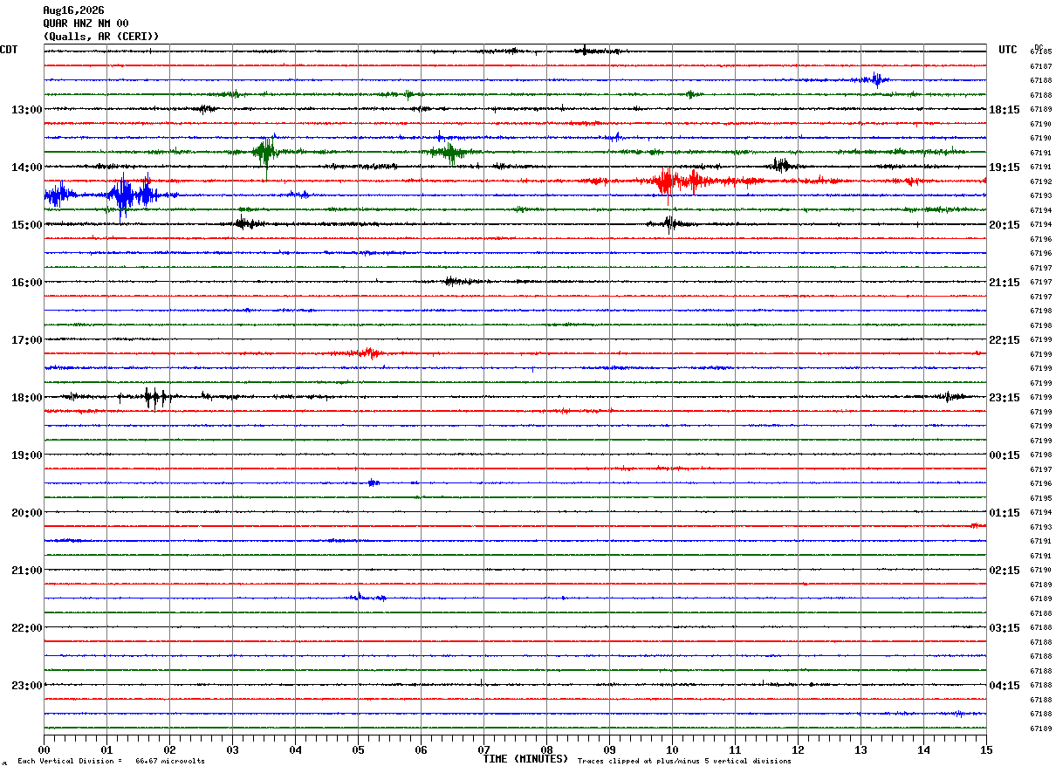Click the 13:00 CDT time label
The image size is (1056, 773).
click(x=26, y=110)
